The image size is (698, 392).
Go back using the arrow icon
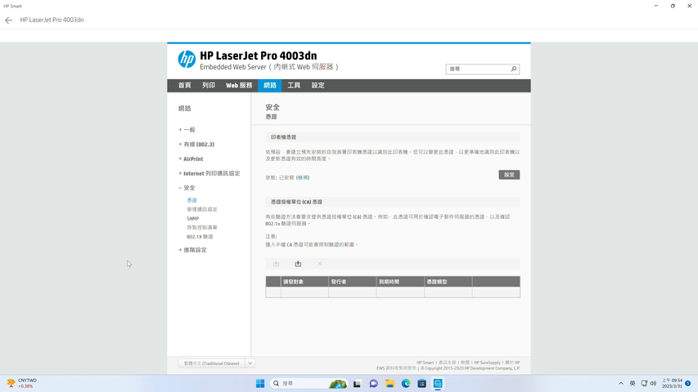click(x=8, y=20)
